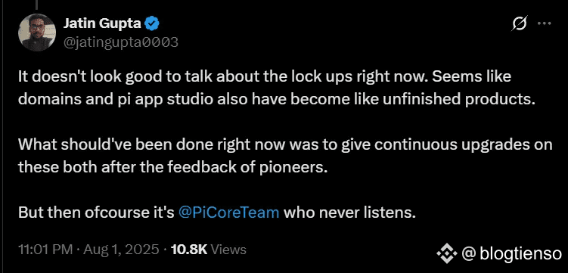Click the @ blogtienso watermark text
568x273 pixels.
tap(511, 254)
